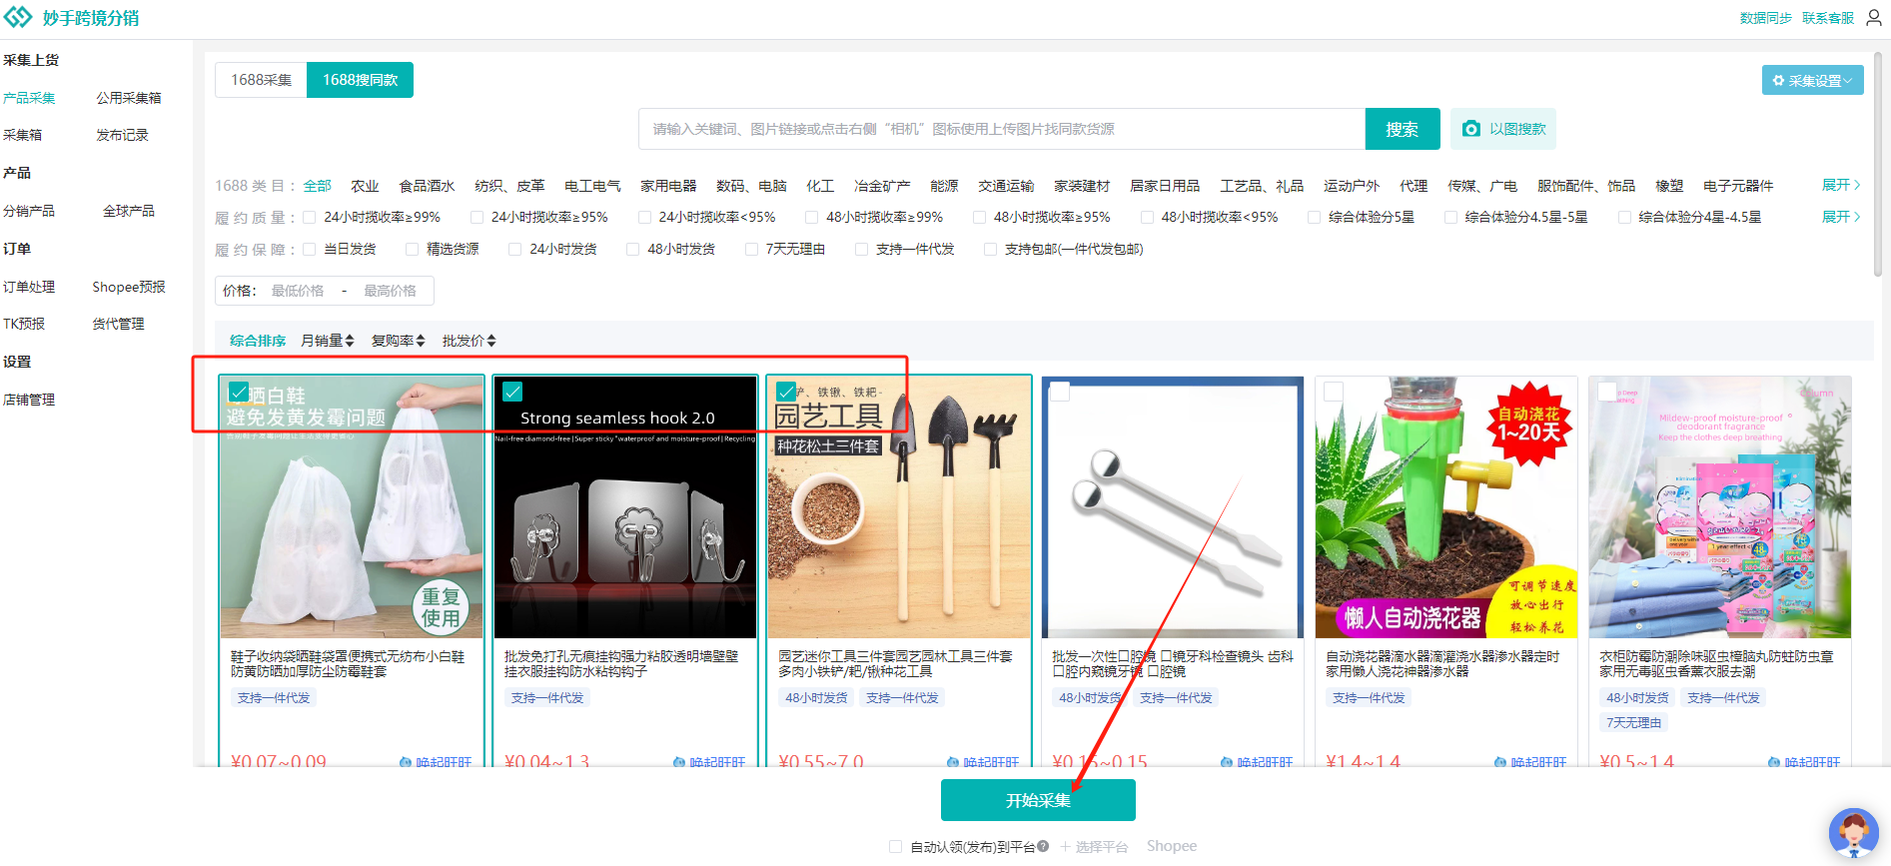This screenshot has height=866, width=1891.
Task: Check the 当日发货 filter
Action: 310,249
